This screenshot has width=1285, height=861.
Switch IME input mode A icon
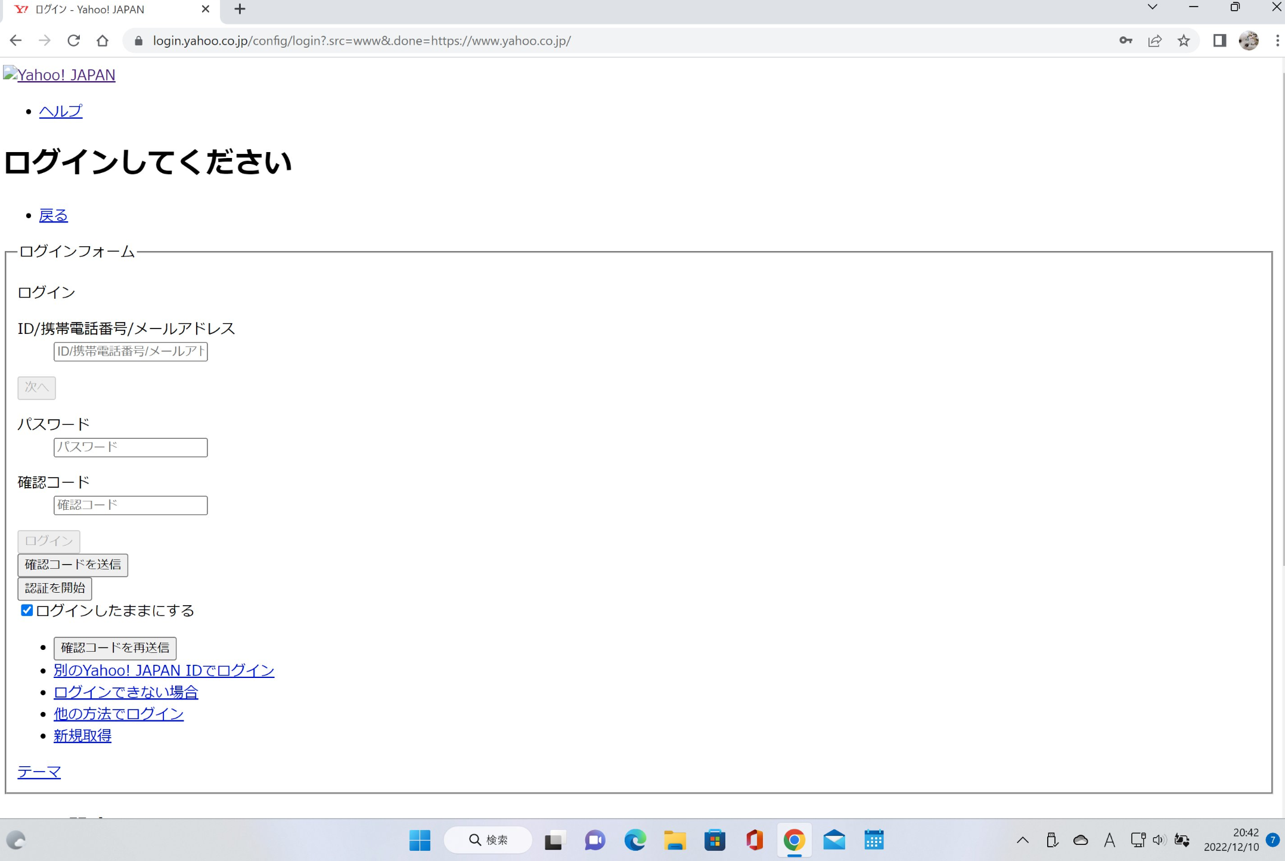pos(1109,840)
